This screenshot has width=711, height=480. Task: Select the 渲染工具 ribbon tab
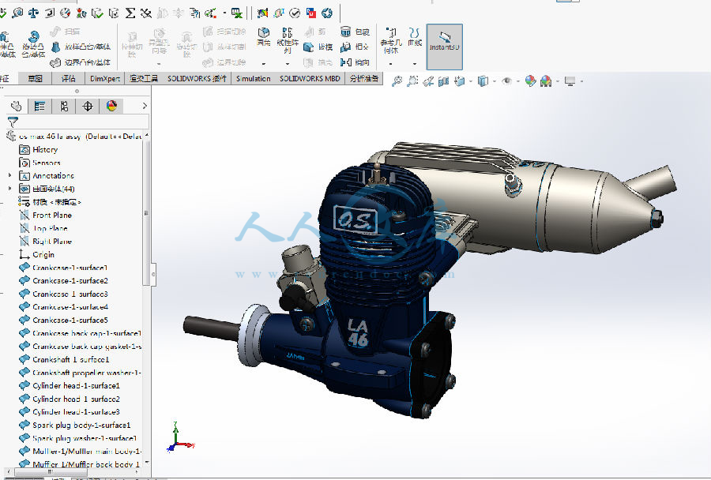click(144, 78)
